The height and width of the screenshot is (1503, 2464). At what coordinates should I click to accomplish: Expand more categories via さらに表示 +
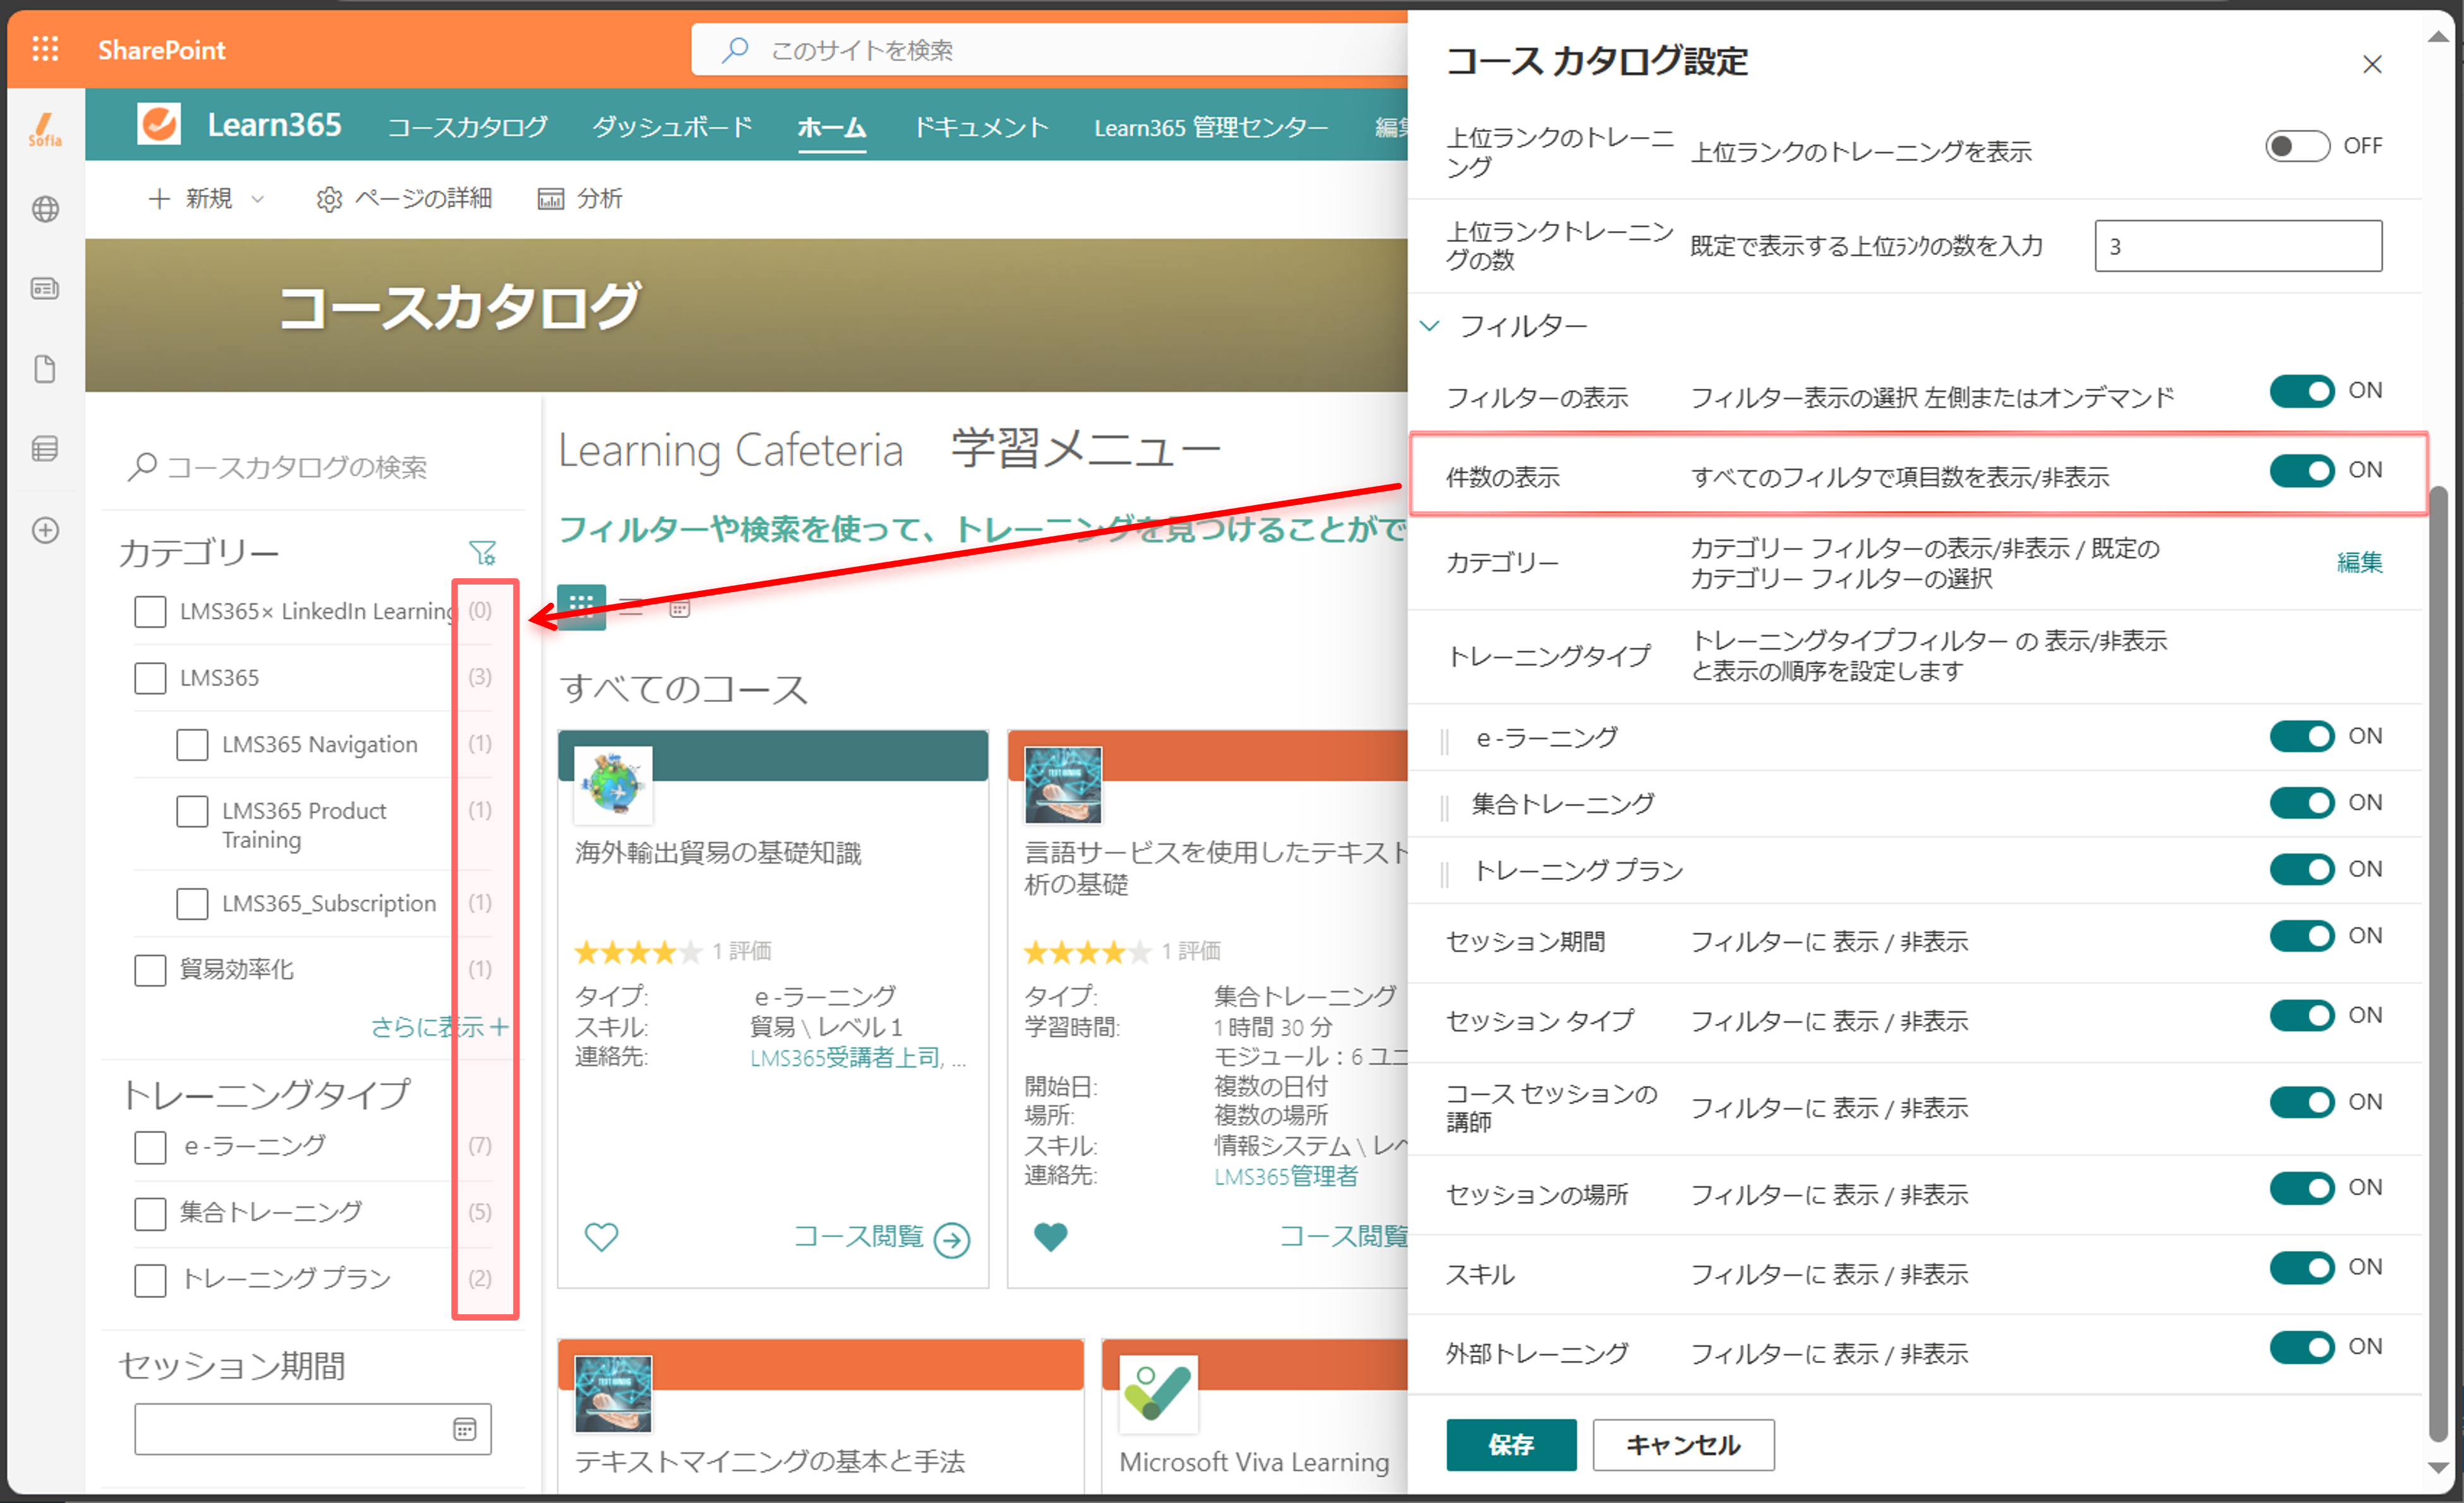coord(439,1027)
